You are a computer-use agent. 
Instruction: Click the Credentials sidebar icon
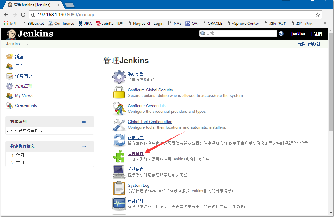[x=9, y=106]
